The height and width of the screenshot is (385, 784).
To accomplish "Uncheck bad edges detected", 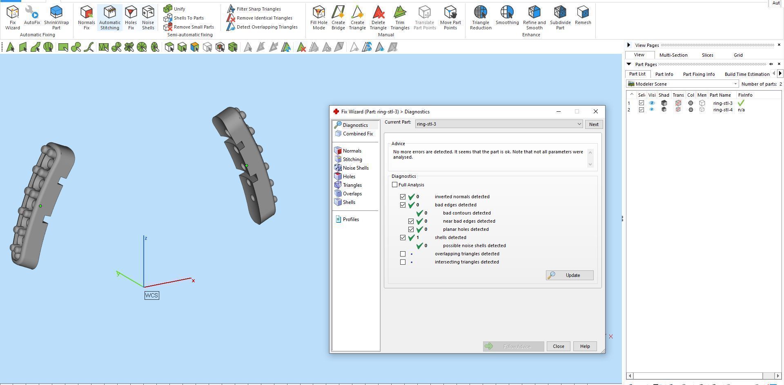I will 403,205.
